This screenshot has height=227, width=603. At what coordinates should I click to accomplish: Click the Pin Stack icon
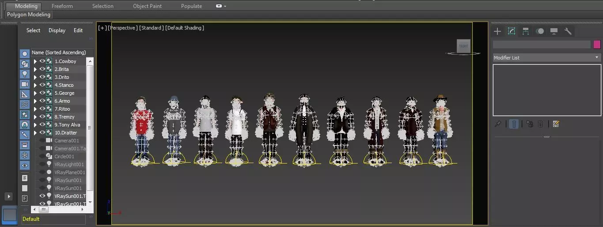[498, 124]
